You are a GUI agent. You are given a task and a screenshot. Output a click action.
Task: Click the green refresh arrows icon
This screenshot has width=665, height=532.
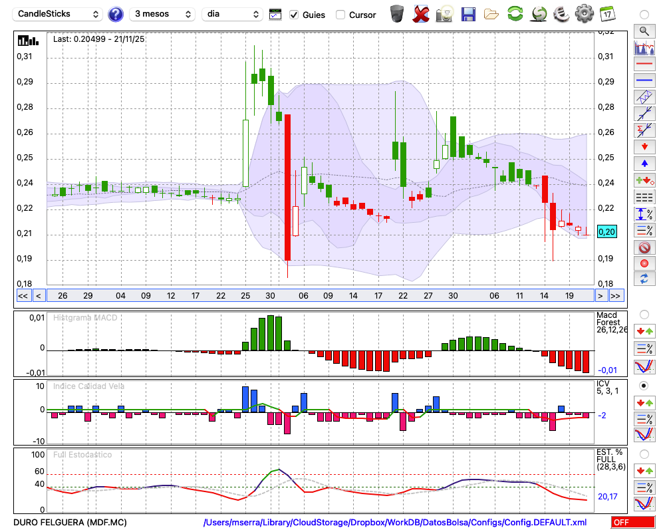(515, 13)
